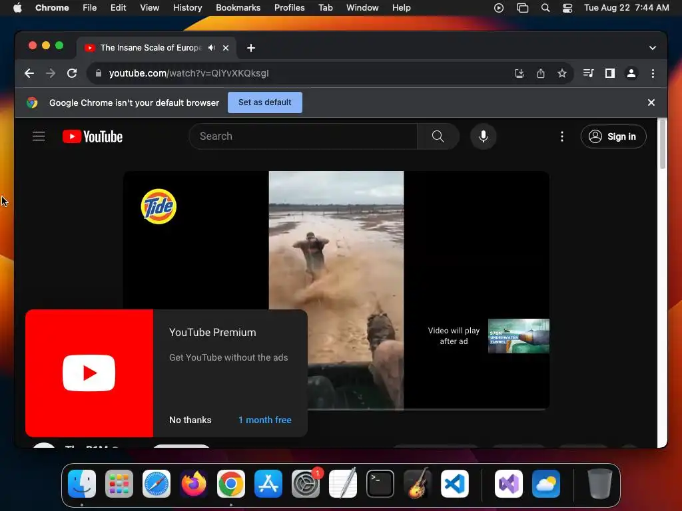This screenshot has height=511, width=682.
Task: Open the History menu
Action: 187,8
